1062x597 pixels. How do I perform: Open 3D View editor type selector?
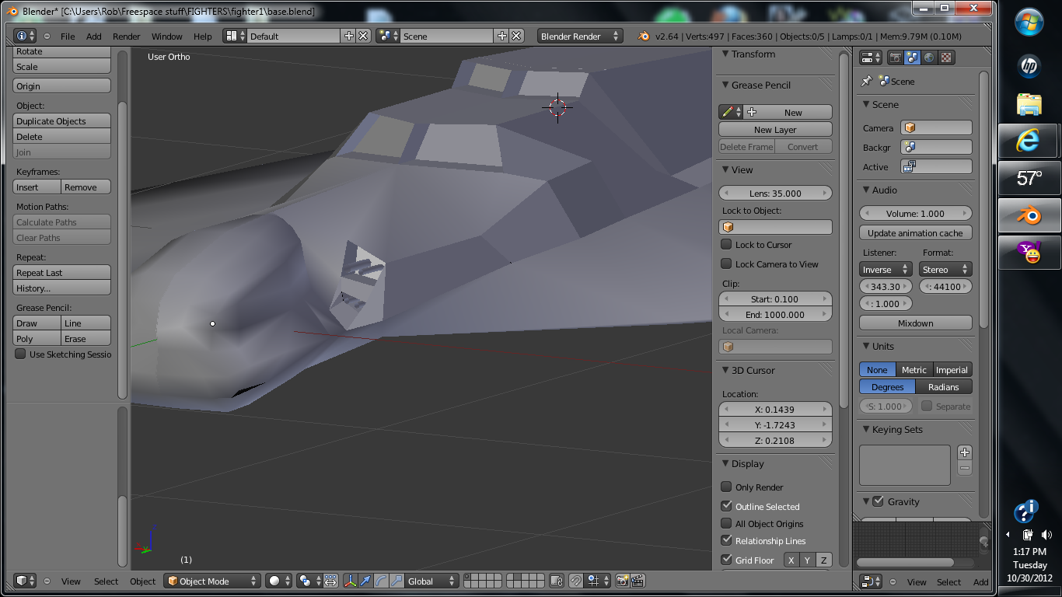(x=26, y=581)
